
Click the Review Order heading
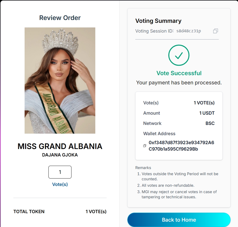(x=60, y=18)
